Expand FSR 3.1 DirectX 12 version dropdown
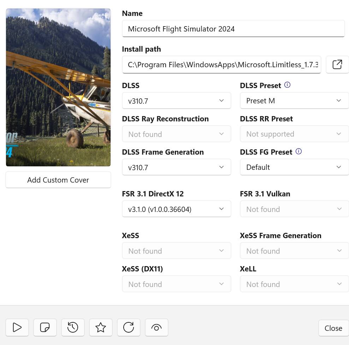Image resolution: width=349 pixels, height=345 pixels. coord(177,209)
